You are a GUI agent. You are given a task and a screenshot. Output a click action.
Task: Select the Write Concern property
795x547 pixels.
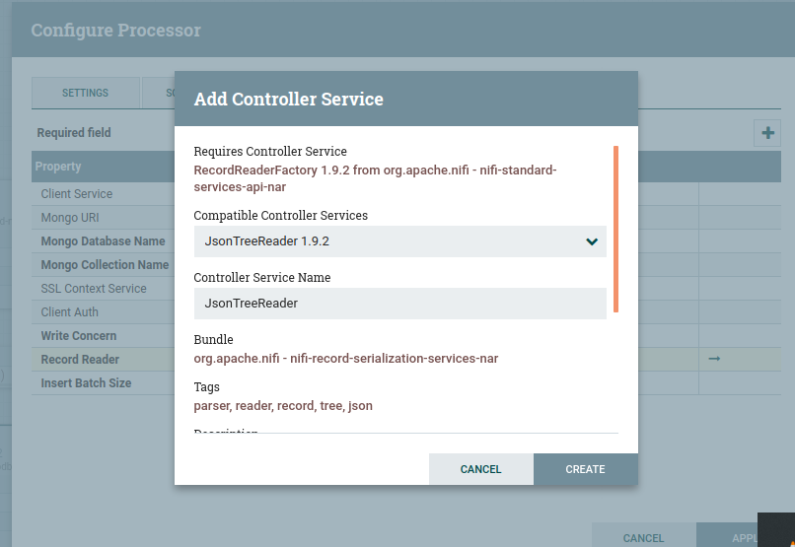coord(79,336)
